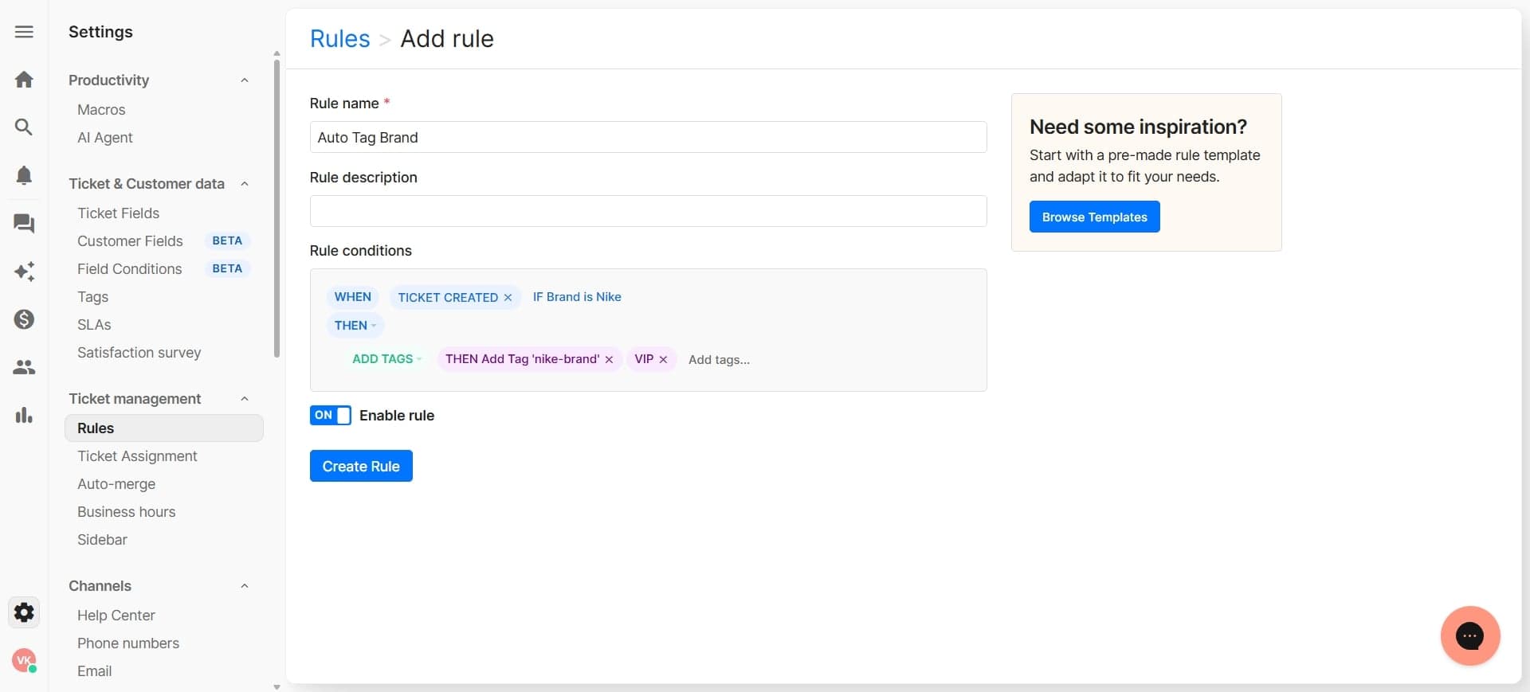The image size is (1530, 692).
Task: Open Ticket Assignment settings
Action: tap(137, 456)
